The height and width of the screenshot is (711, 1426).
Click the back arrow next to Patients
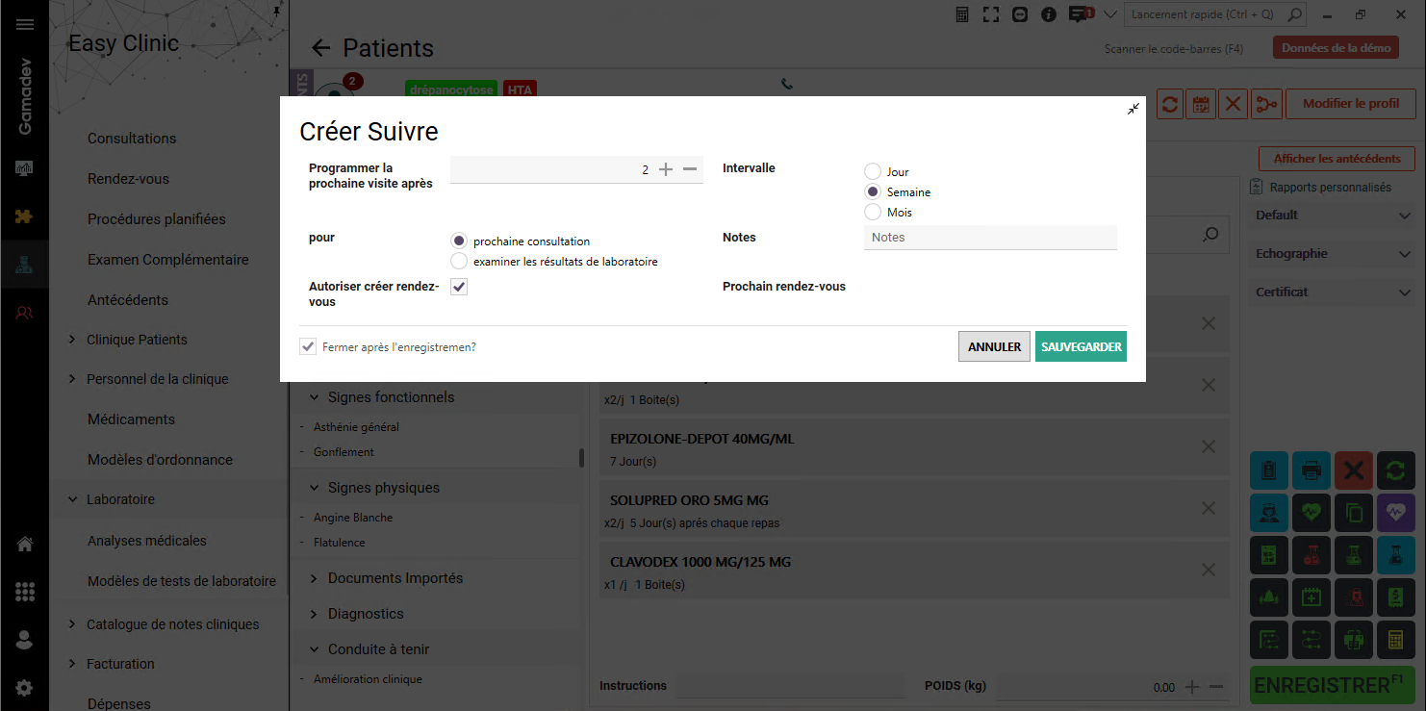[321, 48]
